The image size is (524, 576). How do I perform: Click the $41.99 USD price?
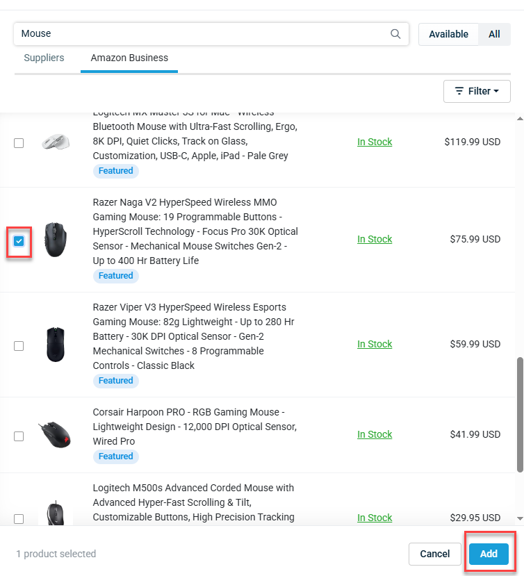coord(475,434)
